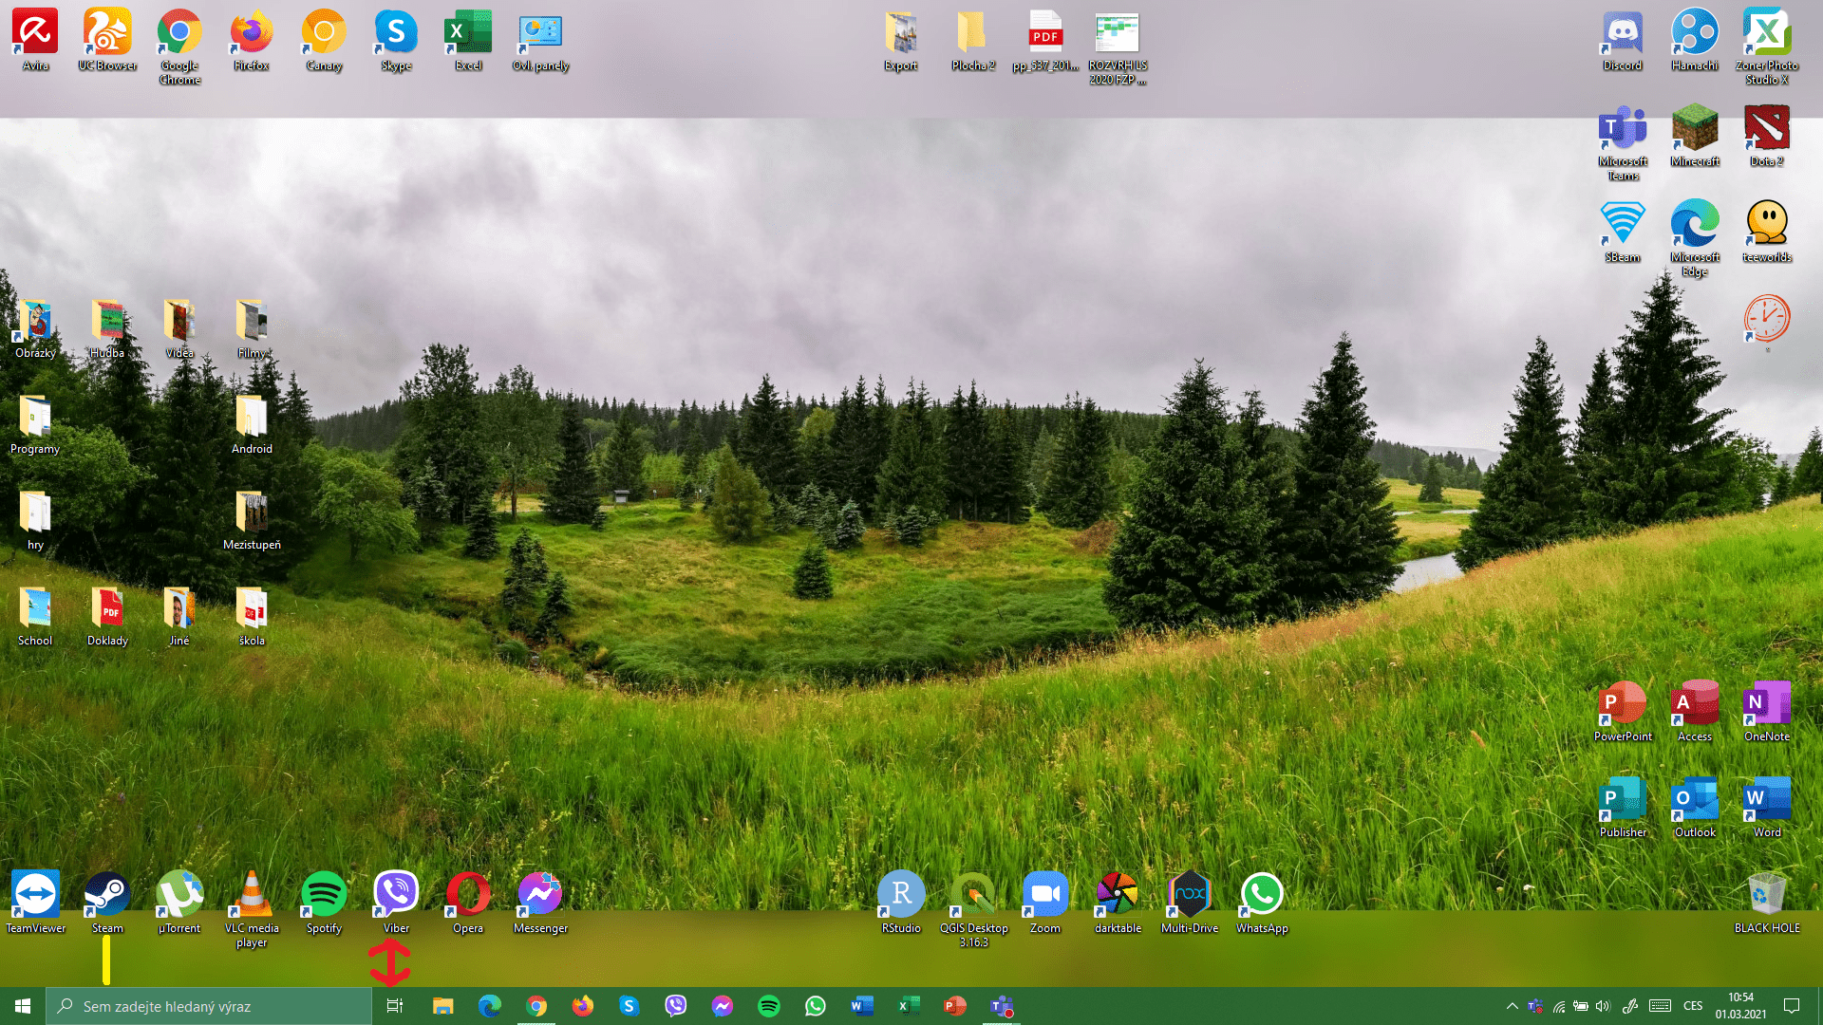1823x1025 pixels.
Task: Select the Dota 2 desktop icon
Action: coord(1767,129)
